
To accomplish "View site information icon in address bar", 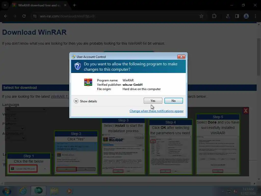I will pyautogui.click(x=35, y=16).
